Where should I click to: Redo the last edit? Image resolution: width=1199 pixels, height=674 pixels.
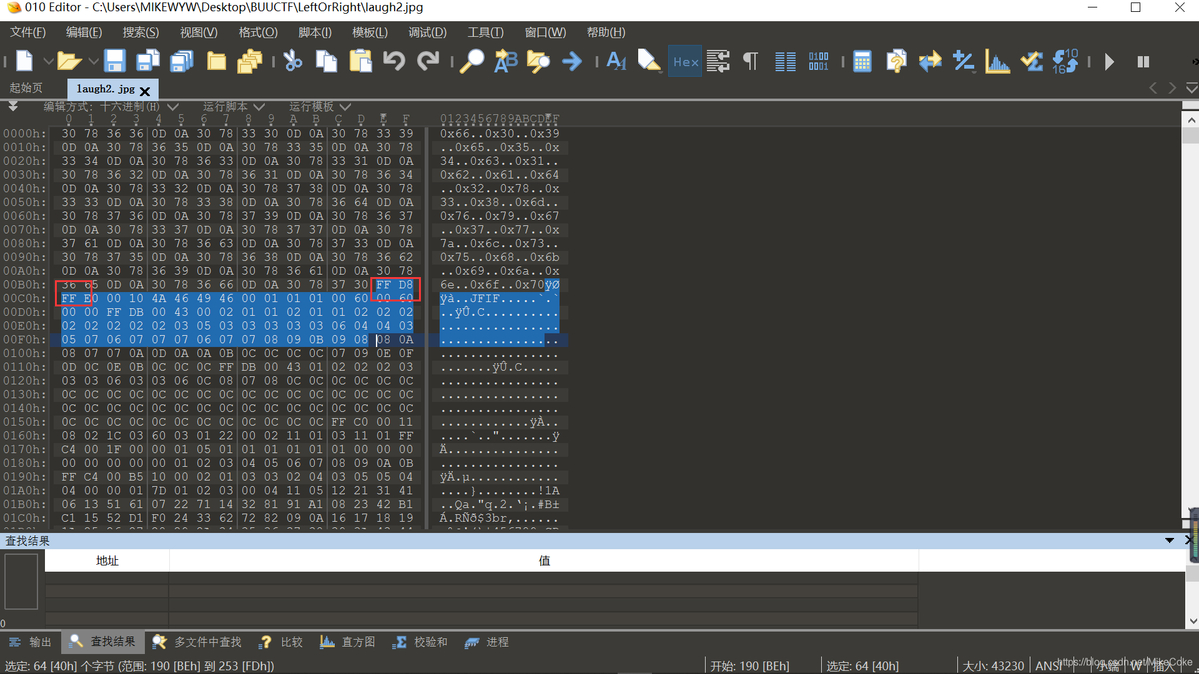pos(428,61)
